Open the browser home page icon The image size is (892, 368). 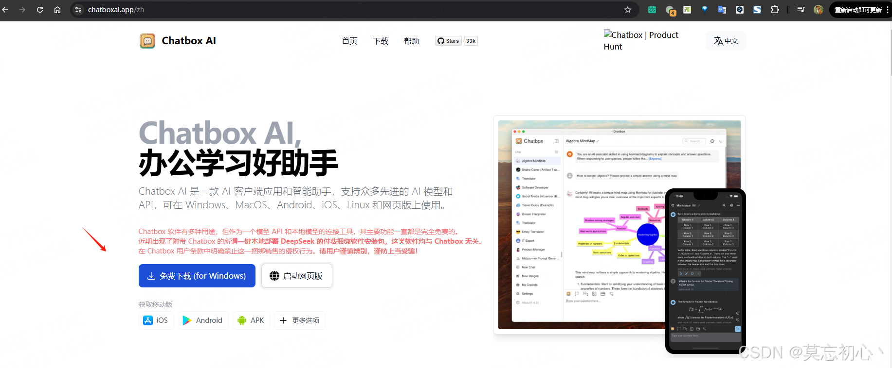57,10
